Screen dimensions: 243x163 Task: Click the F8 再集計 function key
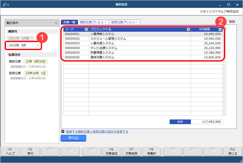click(151, 152)
